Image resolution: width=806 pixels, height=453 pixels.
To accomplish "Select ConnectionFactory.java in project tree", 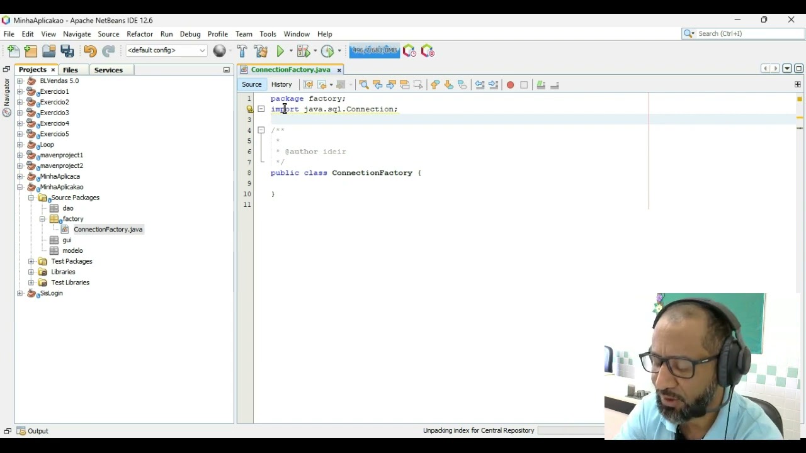I will point(108,230).
